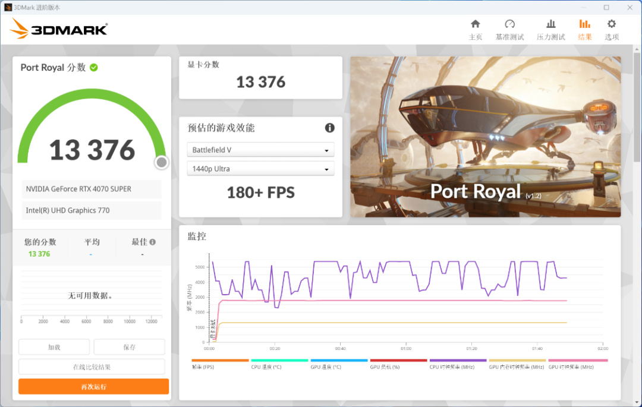Click the 平均 average label
This screenshot has width=642, height=407.
92,242
